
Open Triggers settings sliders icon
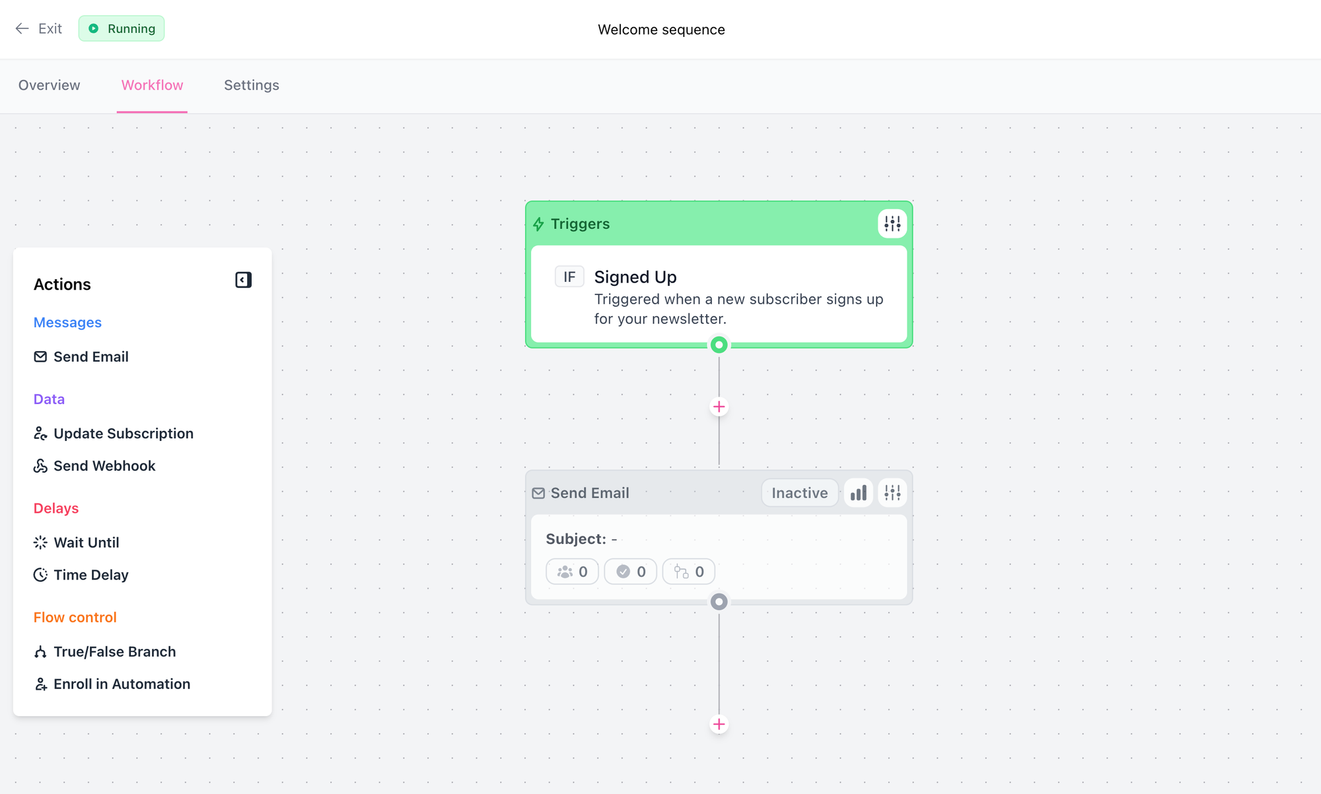tap(892, 224)
